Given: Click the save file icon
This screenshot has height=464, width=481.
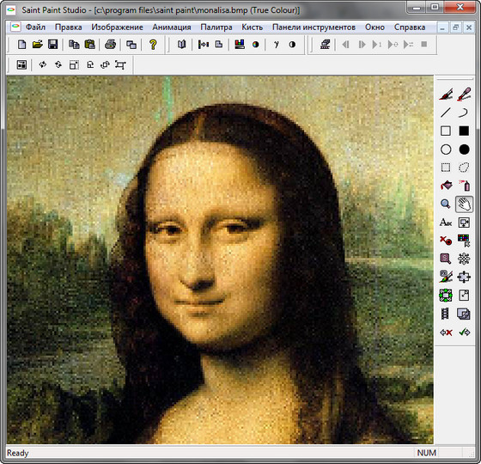Looking at the screenshot, I should click(53, 45).
